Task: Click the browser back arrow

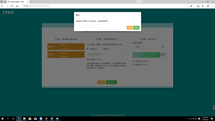Action: (x=2, y=6)
